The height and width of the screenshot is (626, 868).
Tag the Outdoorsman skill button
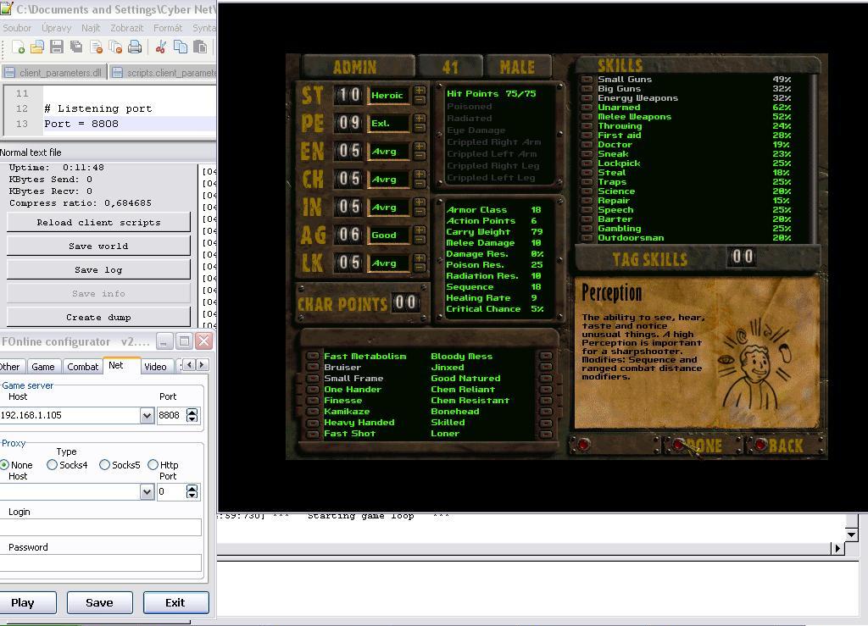pyautogui.click(x=587, y=238)
